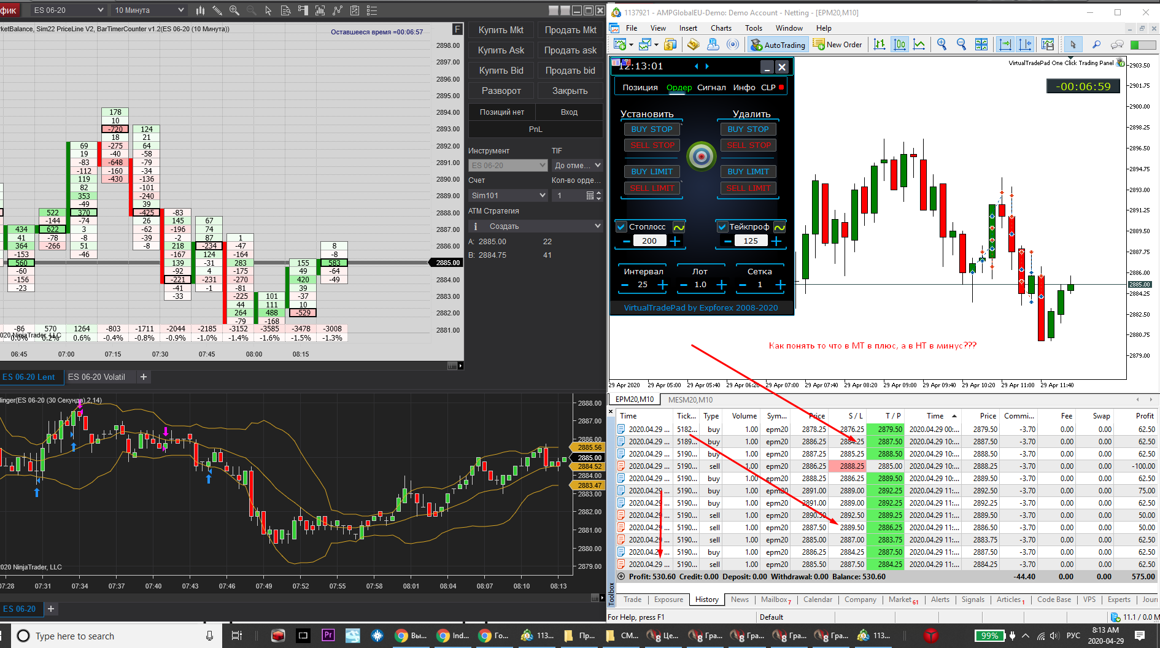The image size is (1160, 648).
Task: Switch to the MESM20,M10 chart tab
Action: click(690, 399)
